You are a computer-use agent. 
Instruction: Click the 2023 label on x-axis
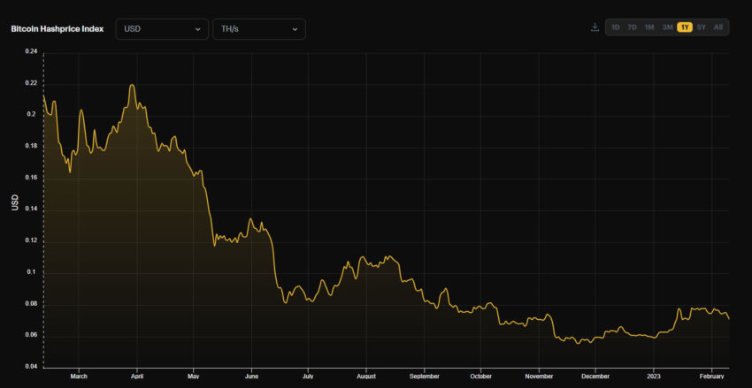(654, 377)
